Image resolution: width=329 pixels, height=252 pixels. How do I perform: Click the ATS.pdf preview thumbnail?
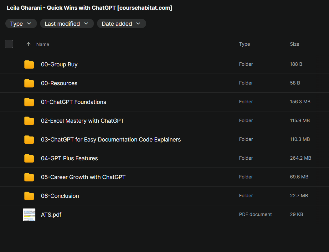29,215
